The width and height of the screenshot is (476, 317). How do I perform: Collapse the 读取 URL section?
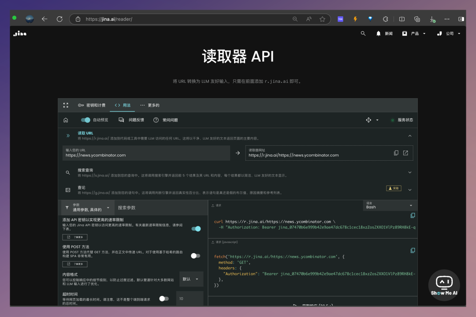[x=410, y=136]
